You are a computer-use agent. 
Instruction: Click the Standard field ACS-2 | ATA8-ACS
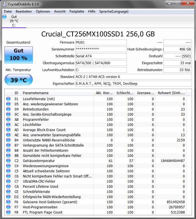pyautogui.click(x=134, y=77)
